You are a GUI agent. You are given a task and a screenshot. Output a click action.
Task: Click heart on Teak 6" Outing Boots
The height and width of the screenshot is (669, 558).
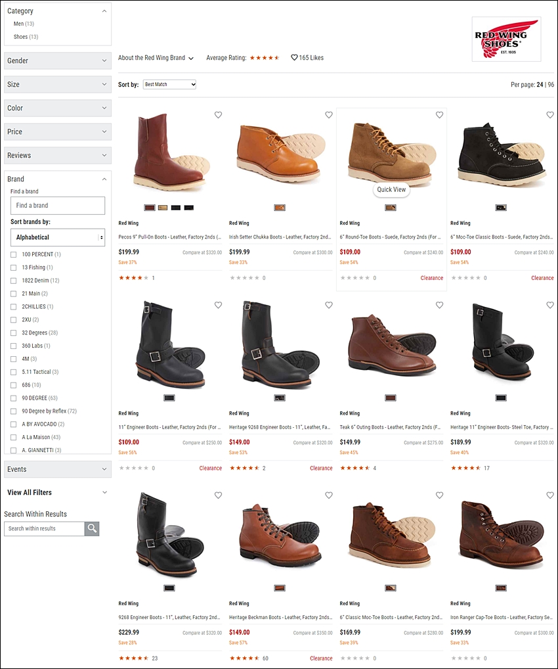439,305
